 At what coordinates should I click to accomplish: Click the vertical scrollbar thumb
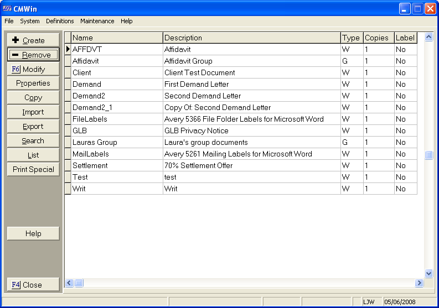point(428,155)
